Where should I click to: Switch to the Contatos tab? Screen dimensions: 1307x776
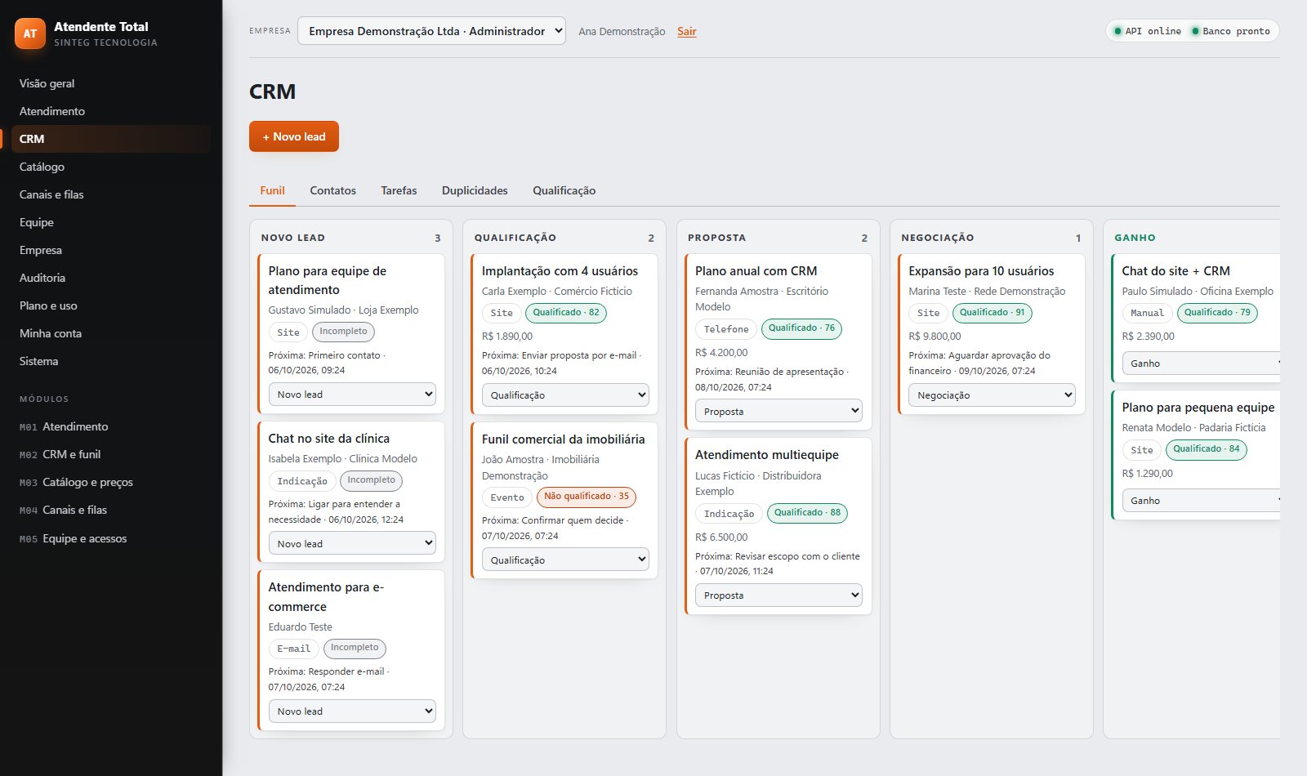coord(332,190)
